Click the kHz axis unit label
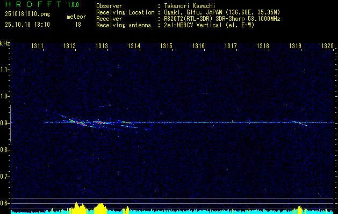Image resolution: width=338 pixels, height=214 pixels. point(5,43)
